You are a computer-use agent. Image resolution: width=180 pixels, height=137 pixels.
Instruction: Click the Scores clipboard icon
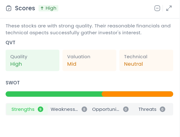click(9, 8)
